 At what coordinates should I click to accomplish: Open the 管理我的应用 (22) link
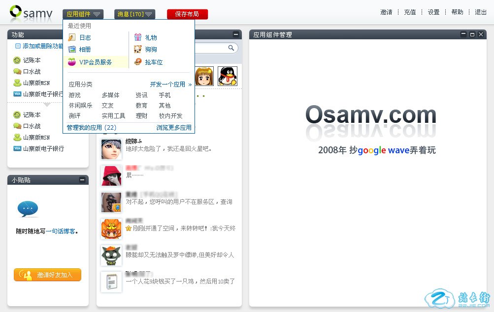click(x=92, y=128)
